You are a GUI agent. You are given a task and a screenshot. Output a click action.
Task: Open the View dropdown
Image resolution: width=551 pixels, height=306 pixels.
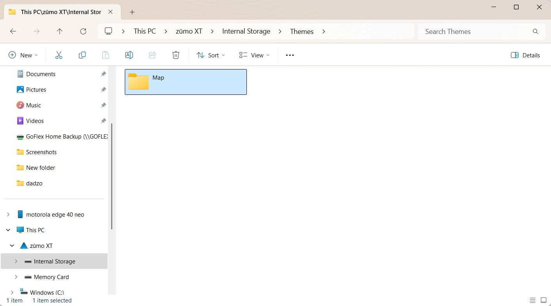coord(254,55)
